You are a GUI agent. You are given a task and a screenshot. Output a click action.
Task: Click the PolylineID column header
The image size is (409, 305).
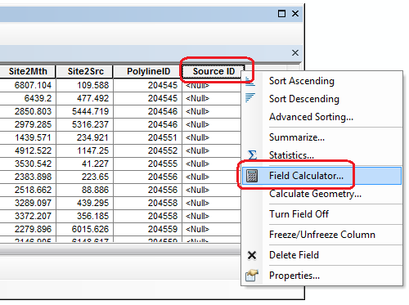[x=148, y=71]
